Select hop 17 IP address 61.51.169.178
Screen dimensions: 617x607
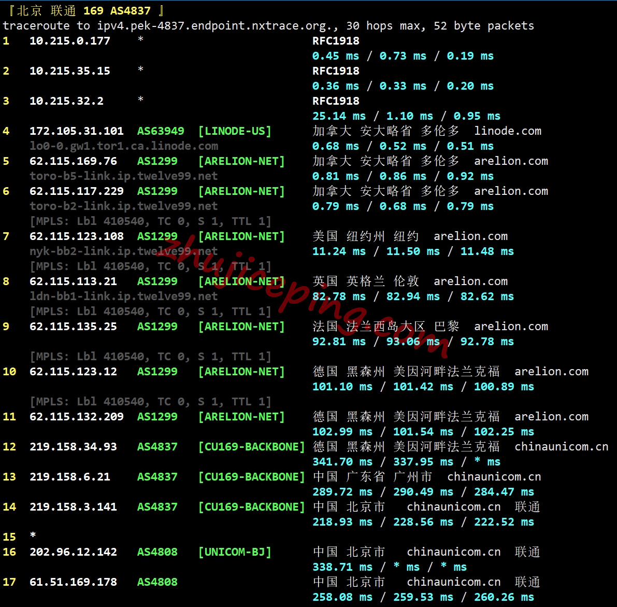73,582
